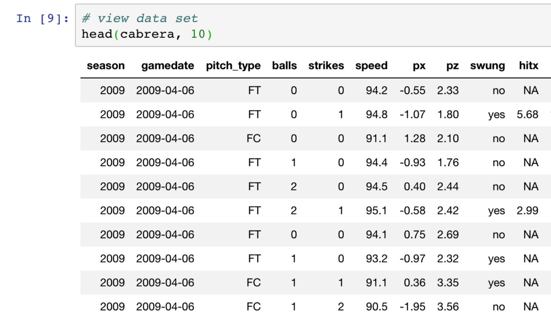Click the hitx value 2.99 cell
Viewport: 551px width, 323px height.
(527, 211)
